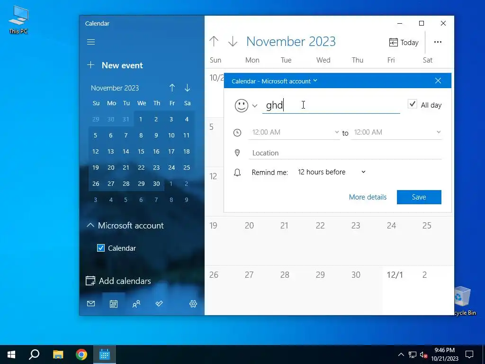Save the new event
The width and height of the screenshot is (485, 364).
pyautogui.click(x=419, y=197)
